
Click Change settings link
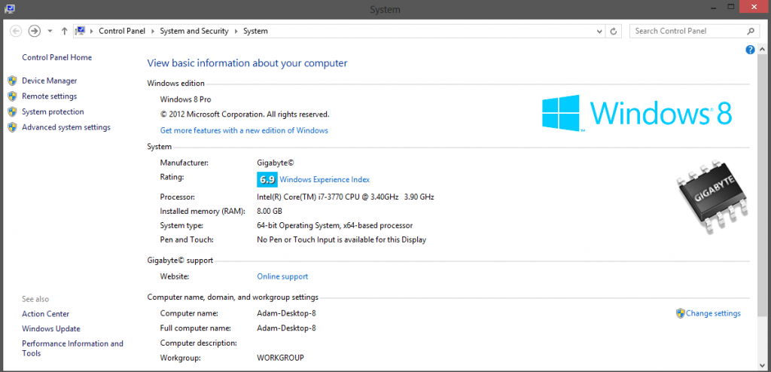pos(713,313)
